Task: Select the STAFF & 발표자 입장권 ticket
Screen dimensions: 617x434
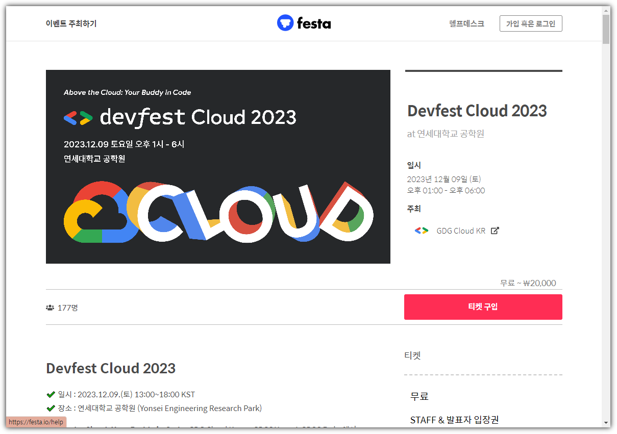Action: tap(454, 420)
